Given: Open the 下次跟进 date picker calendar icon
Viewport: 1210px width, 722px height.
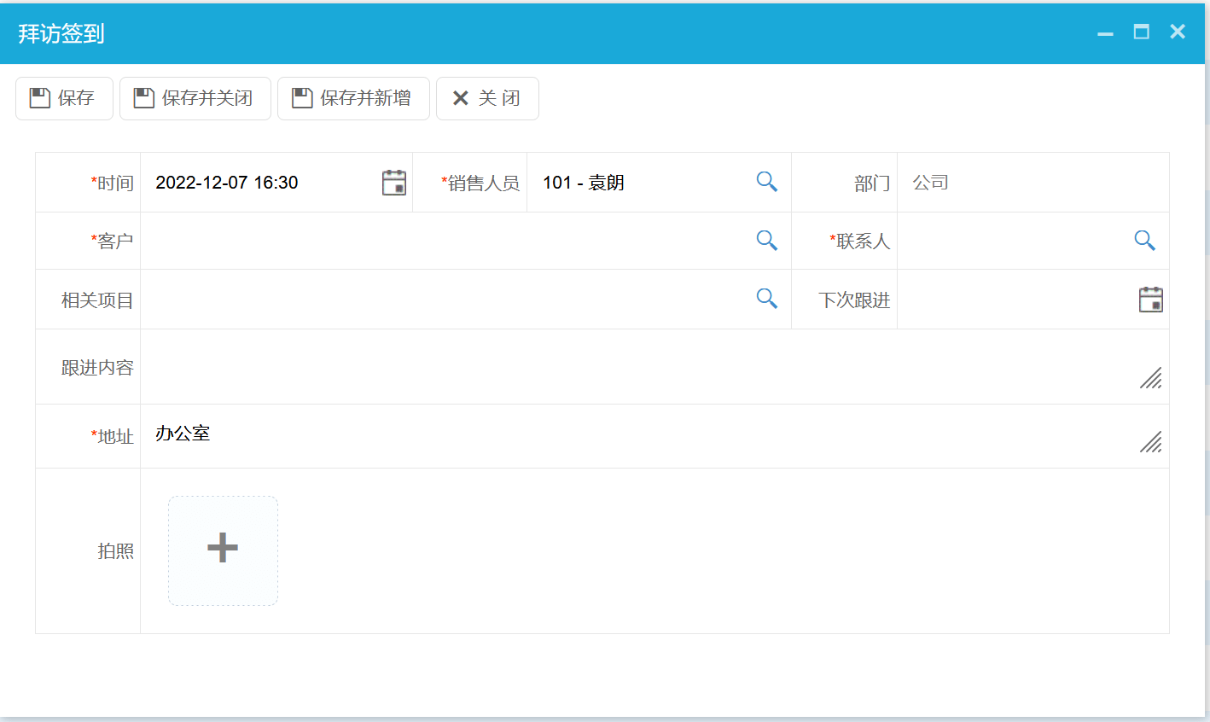Looking at the screenshot, I should click(x=1150, y=300).
